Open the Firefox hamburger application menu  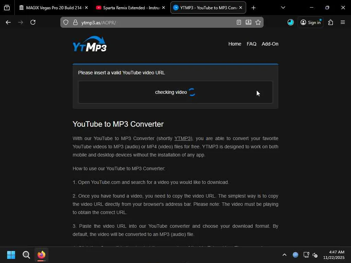click(x=343, y=22)
